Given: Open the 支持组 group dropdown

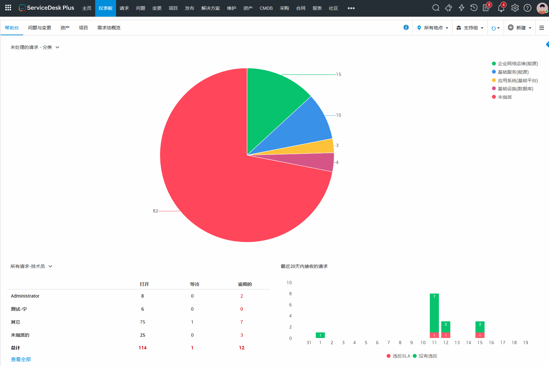Looking at the screenshot, I should click(470, 28).
